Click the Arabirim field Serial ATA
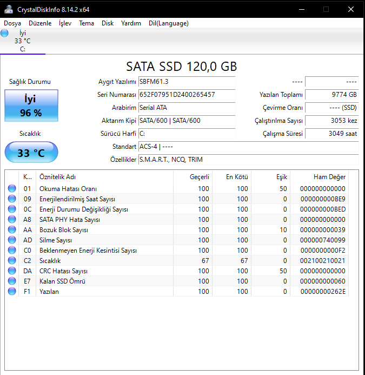365x375 pixels. pos(187,108)
